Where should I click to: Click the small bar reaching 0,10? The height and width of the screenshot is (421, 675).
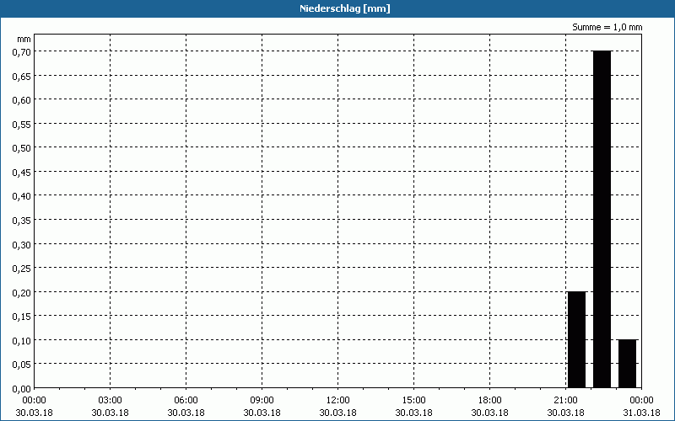(x=627, y=364)
